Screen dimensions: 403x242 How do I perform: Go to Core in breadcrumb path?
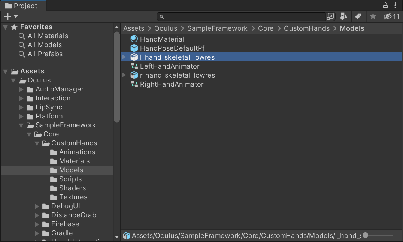point(266,28)
